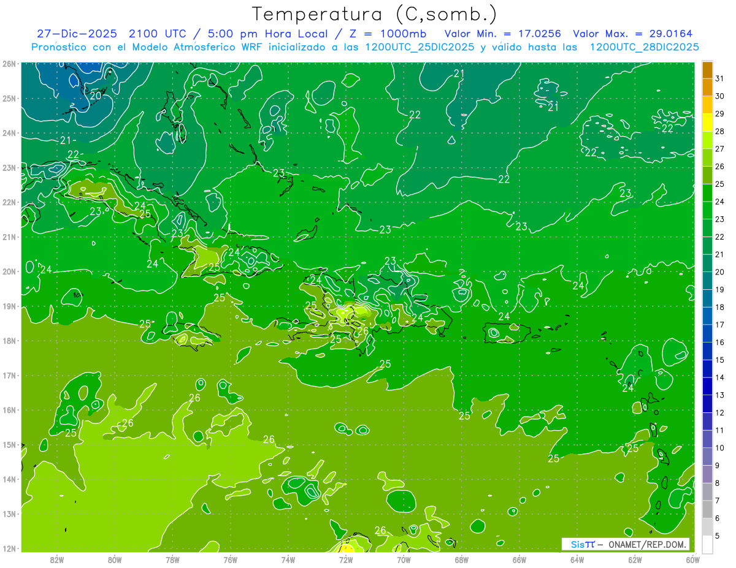Pick the blue color bar segment between 16 and 17
The image size is (736, 568).
click(707, 333)
